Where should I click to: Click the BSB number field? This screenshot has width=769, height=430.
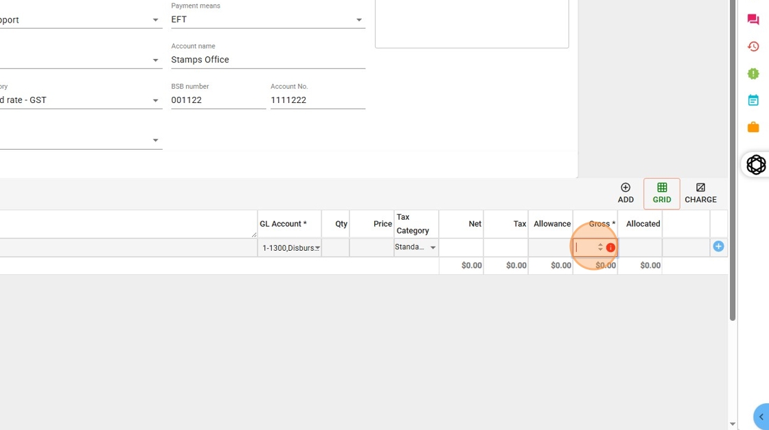(x=218, y=100)
